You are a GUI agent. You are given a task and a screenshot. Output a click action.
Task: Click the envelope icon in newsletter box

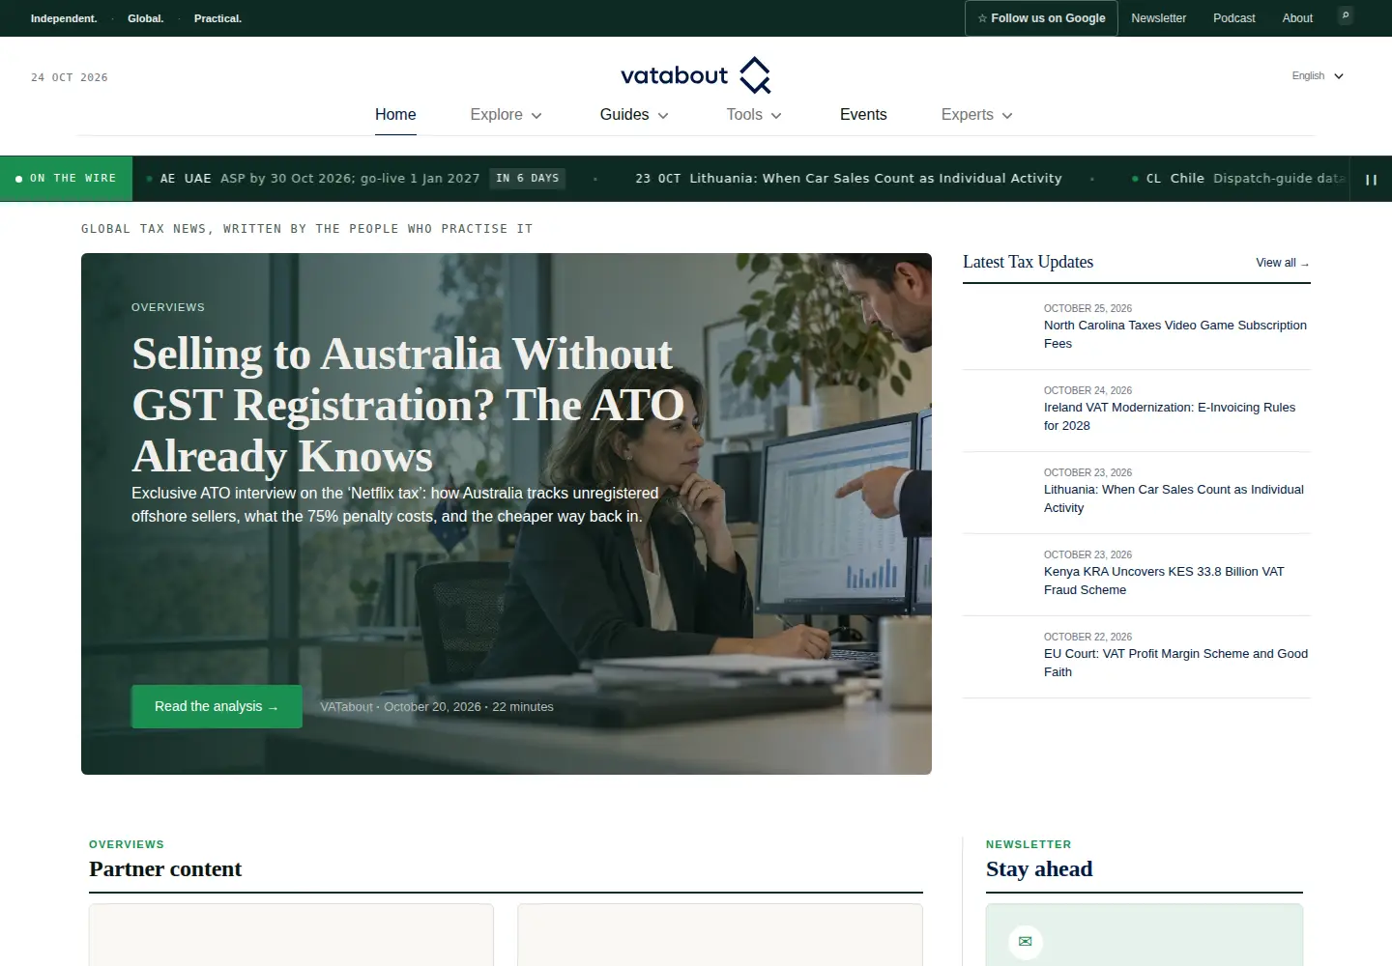(1026, 942)
